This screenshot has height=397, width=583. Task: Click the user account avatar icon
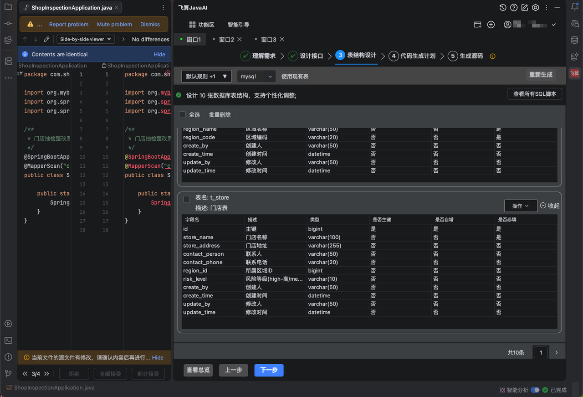point(507,25)
